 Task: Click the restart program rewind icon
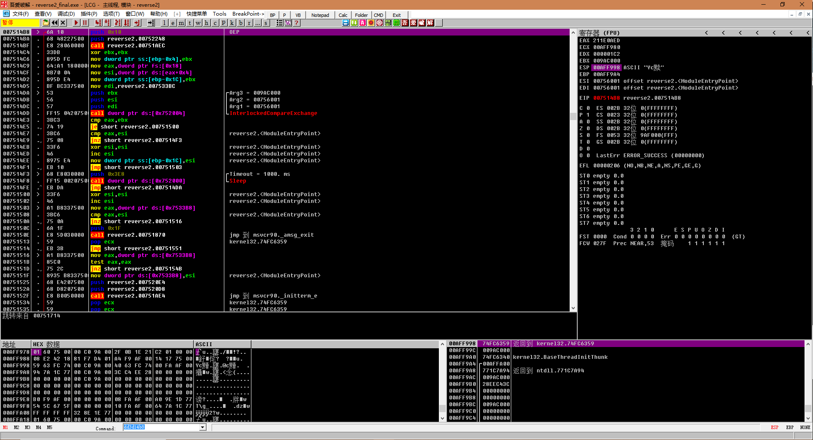click(55, 23)
